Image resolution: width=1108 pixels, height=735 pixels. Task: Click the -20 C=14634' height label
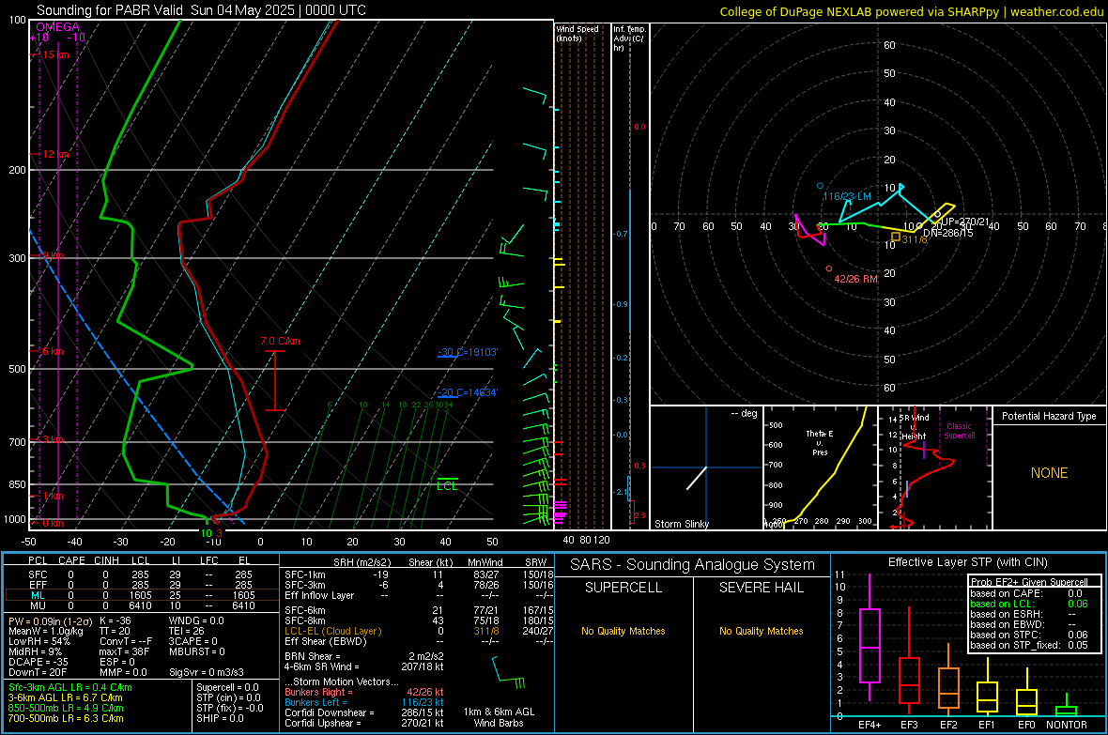(468, 392)
